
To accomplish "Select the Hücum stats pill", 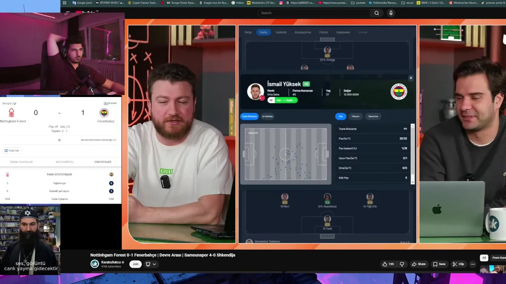I will coord(356,116).
